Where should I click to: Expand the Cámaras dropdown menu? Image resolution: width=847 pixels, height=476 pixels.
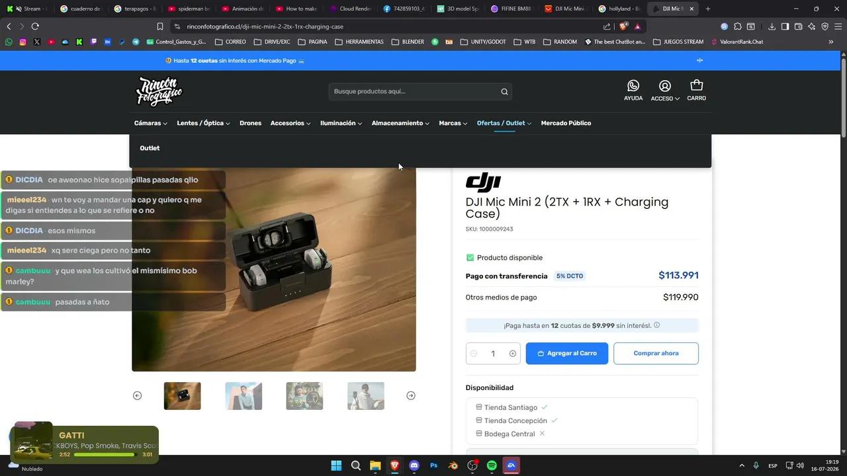click(x=151, y=123)
